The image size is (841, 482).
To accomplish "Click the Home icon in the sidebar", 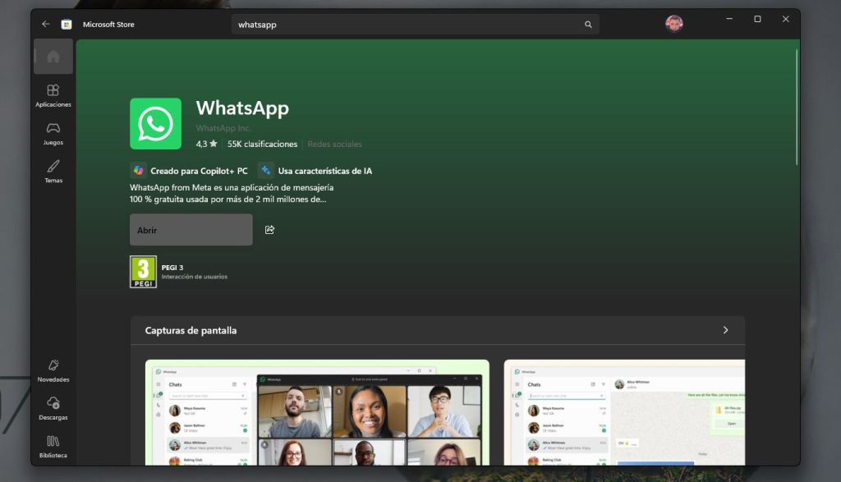I will 53,56.
